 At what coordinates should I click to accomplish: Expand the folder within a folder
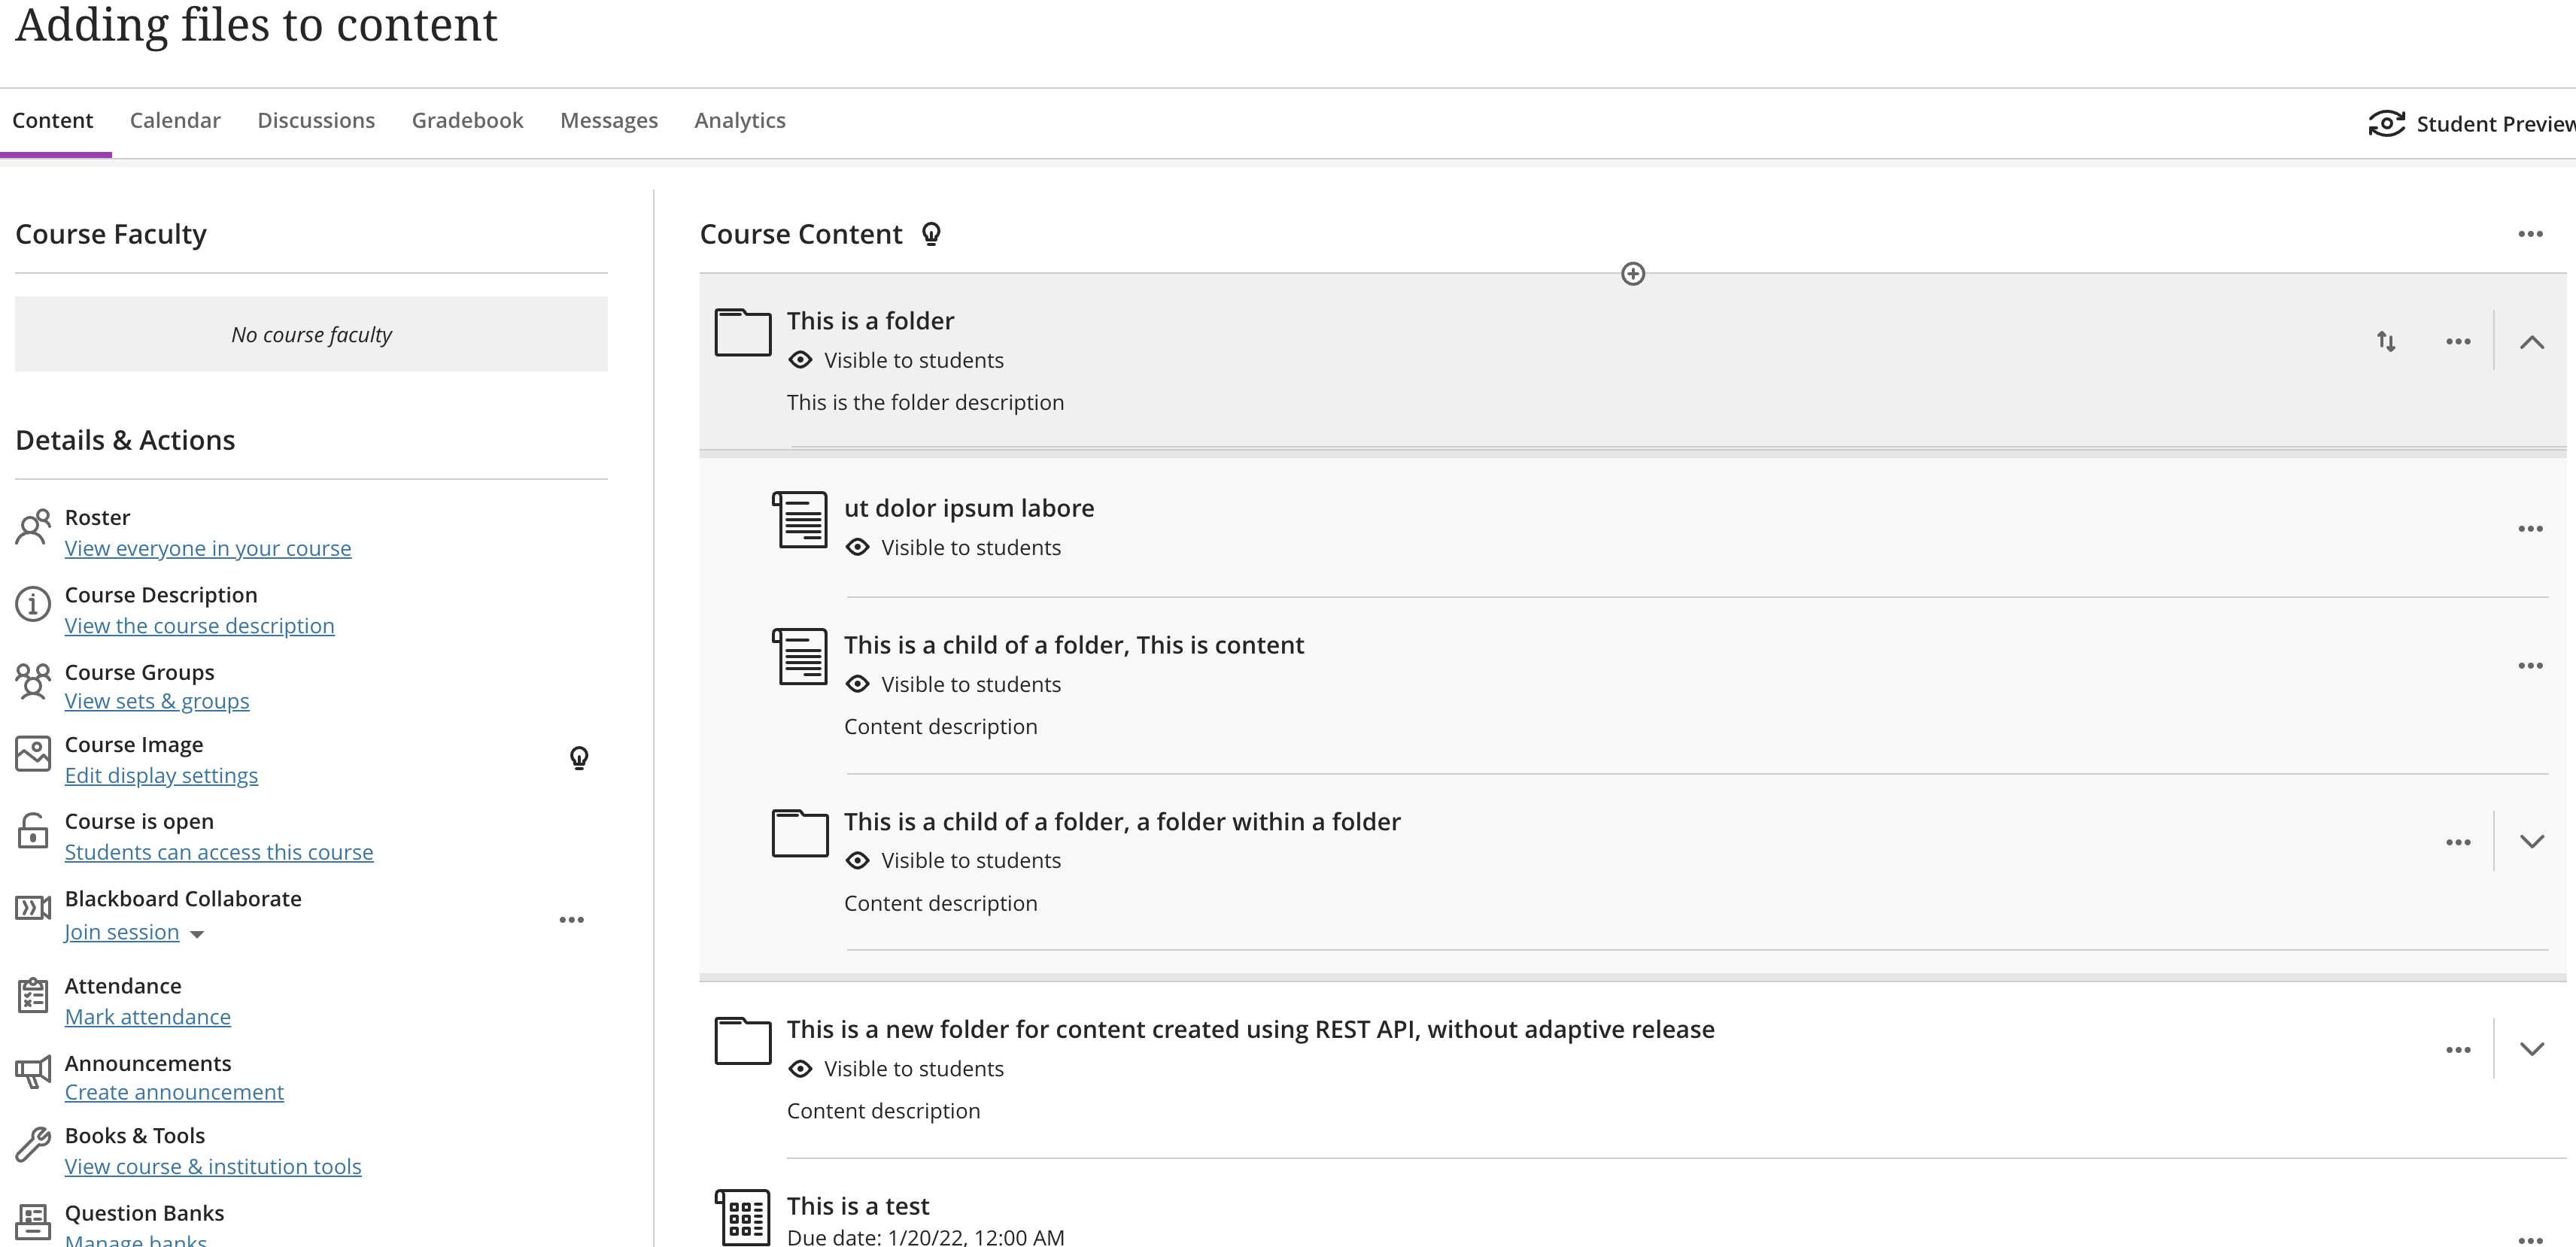tap(2531, 842)
